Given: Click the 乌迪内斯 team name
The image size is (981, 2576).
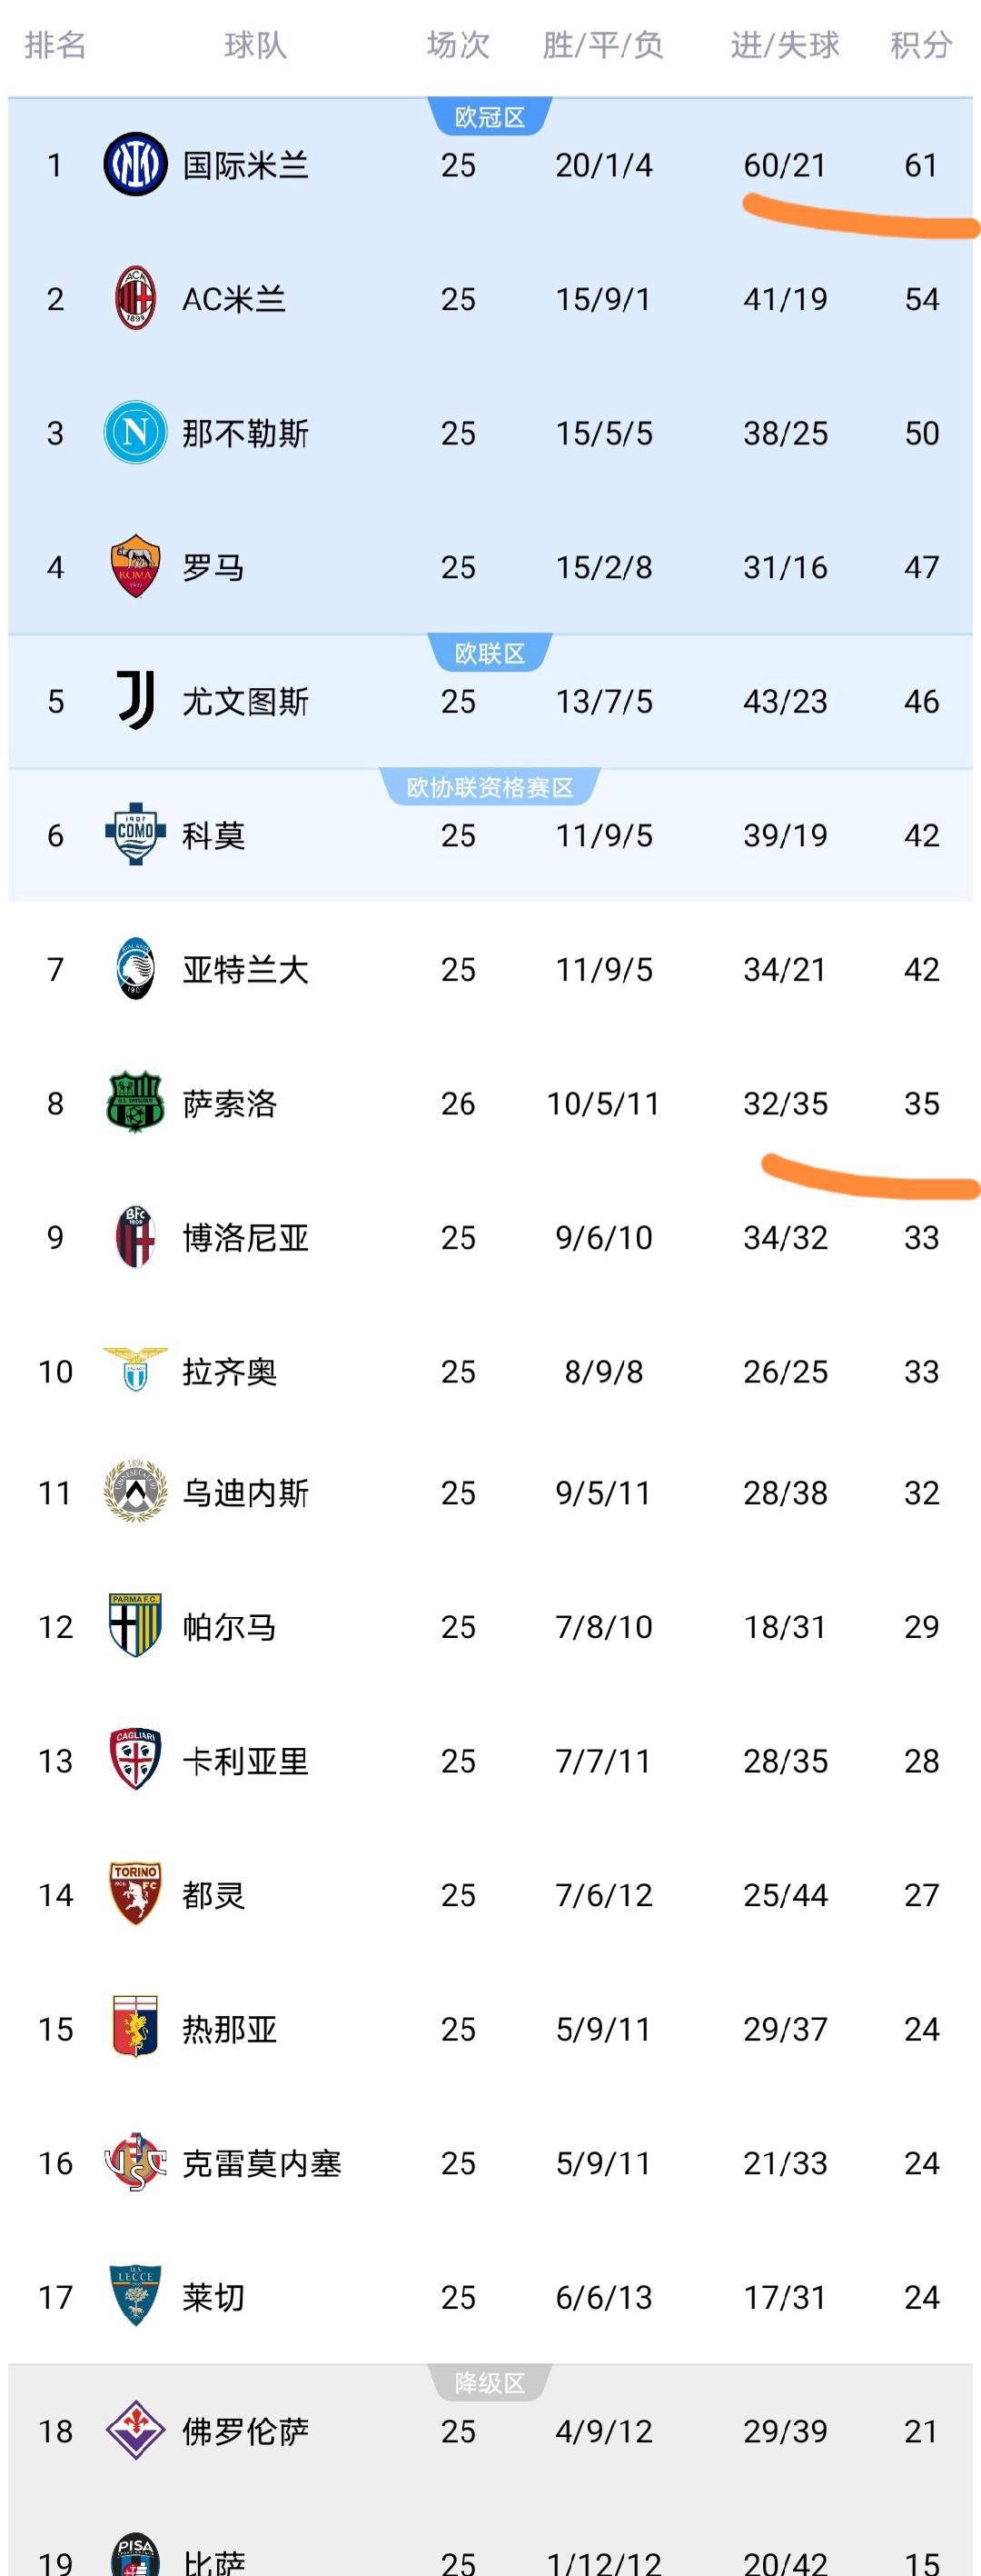Looking at the screenshot, I should tap(246, 1493).
